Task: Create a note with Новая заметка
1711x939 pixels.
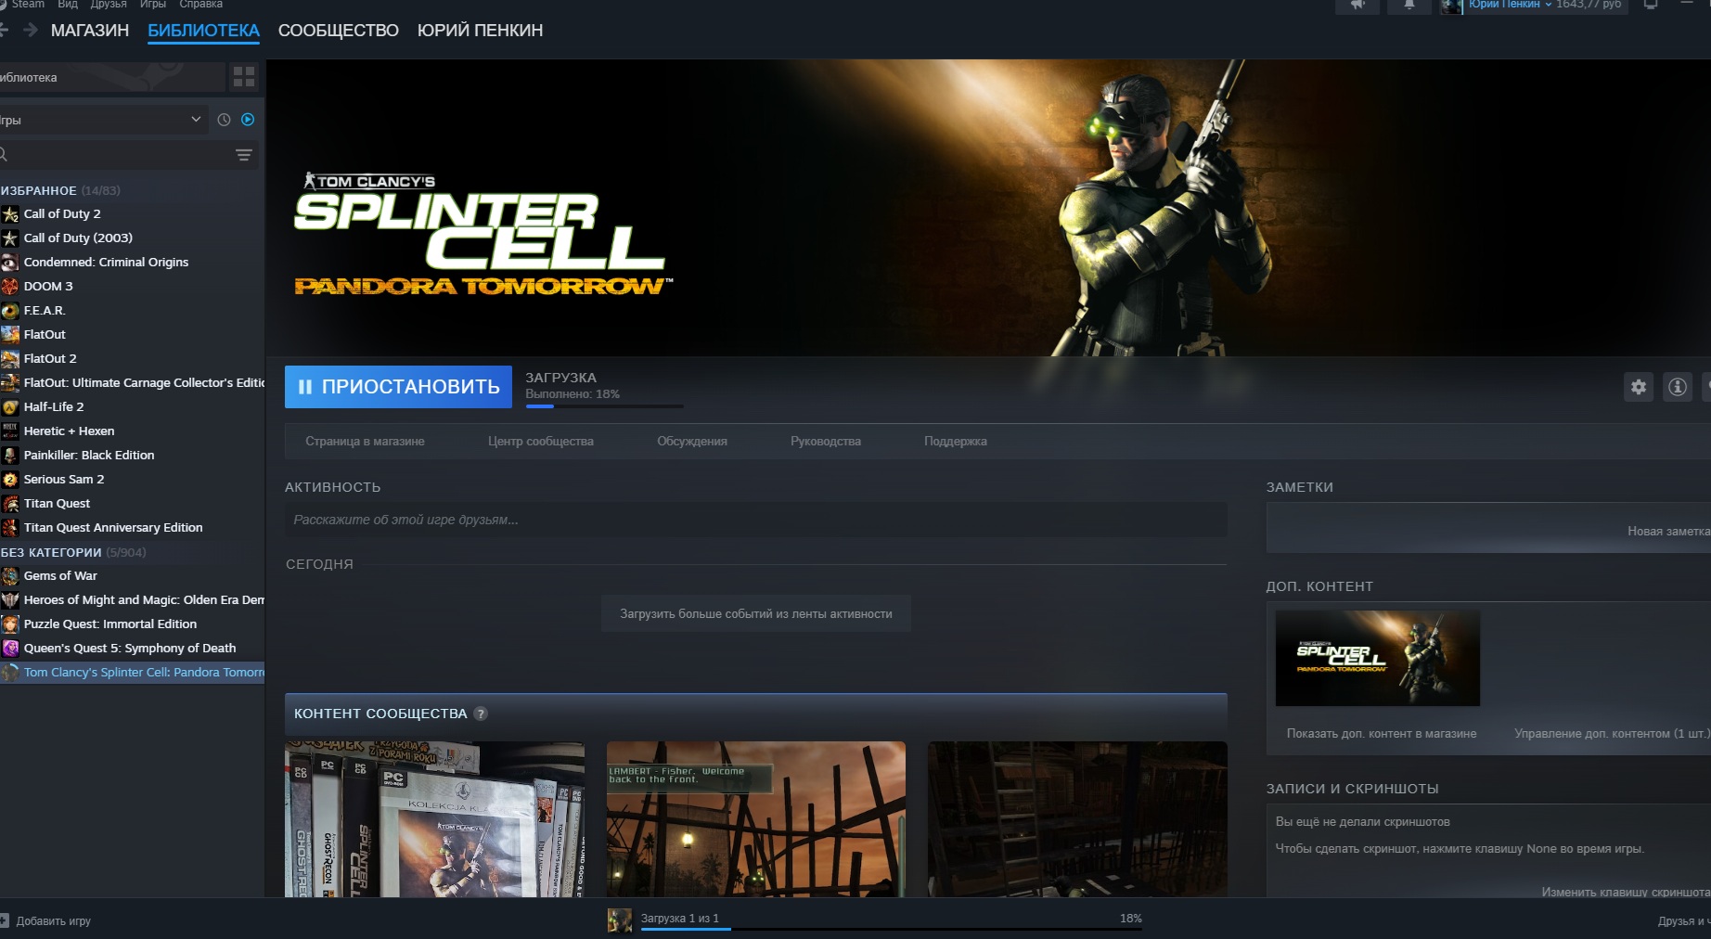Action: tap(1668, 531)
